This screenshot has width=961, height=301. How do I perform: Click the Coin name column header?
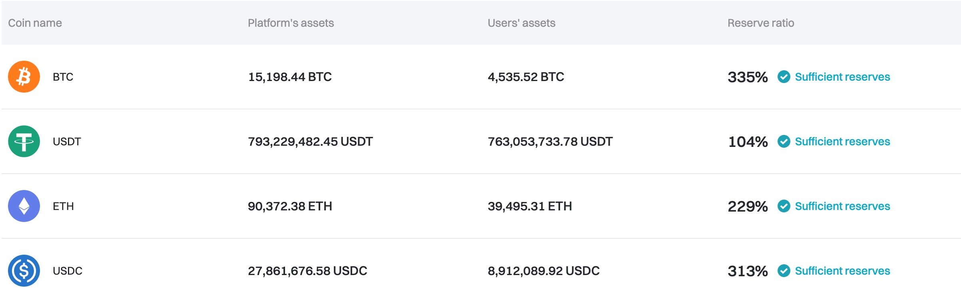click(x=35, y=23)
